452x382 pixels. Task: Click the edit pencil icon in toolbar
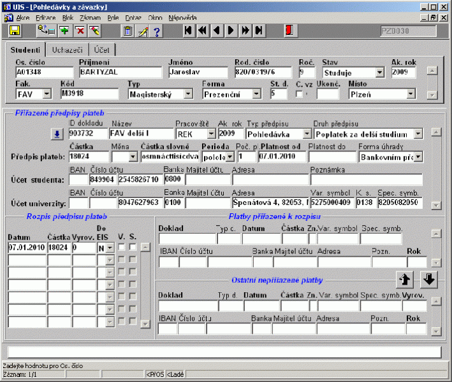tap(143, 31)
